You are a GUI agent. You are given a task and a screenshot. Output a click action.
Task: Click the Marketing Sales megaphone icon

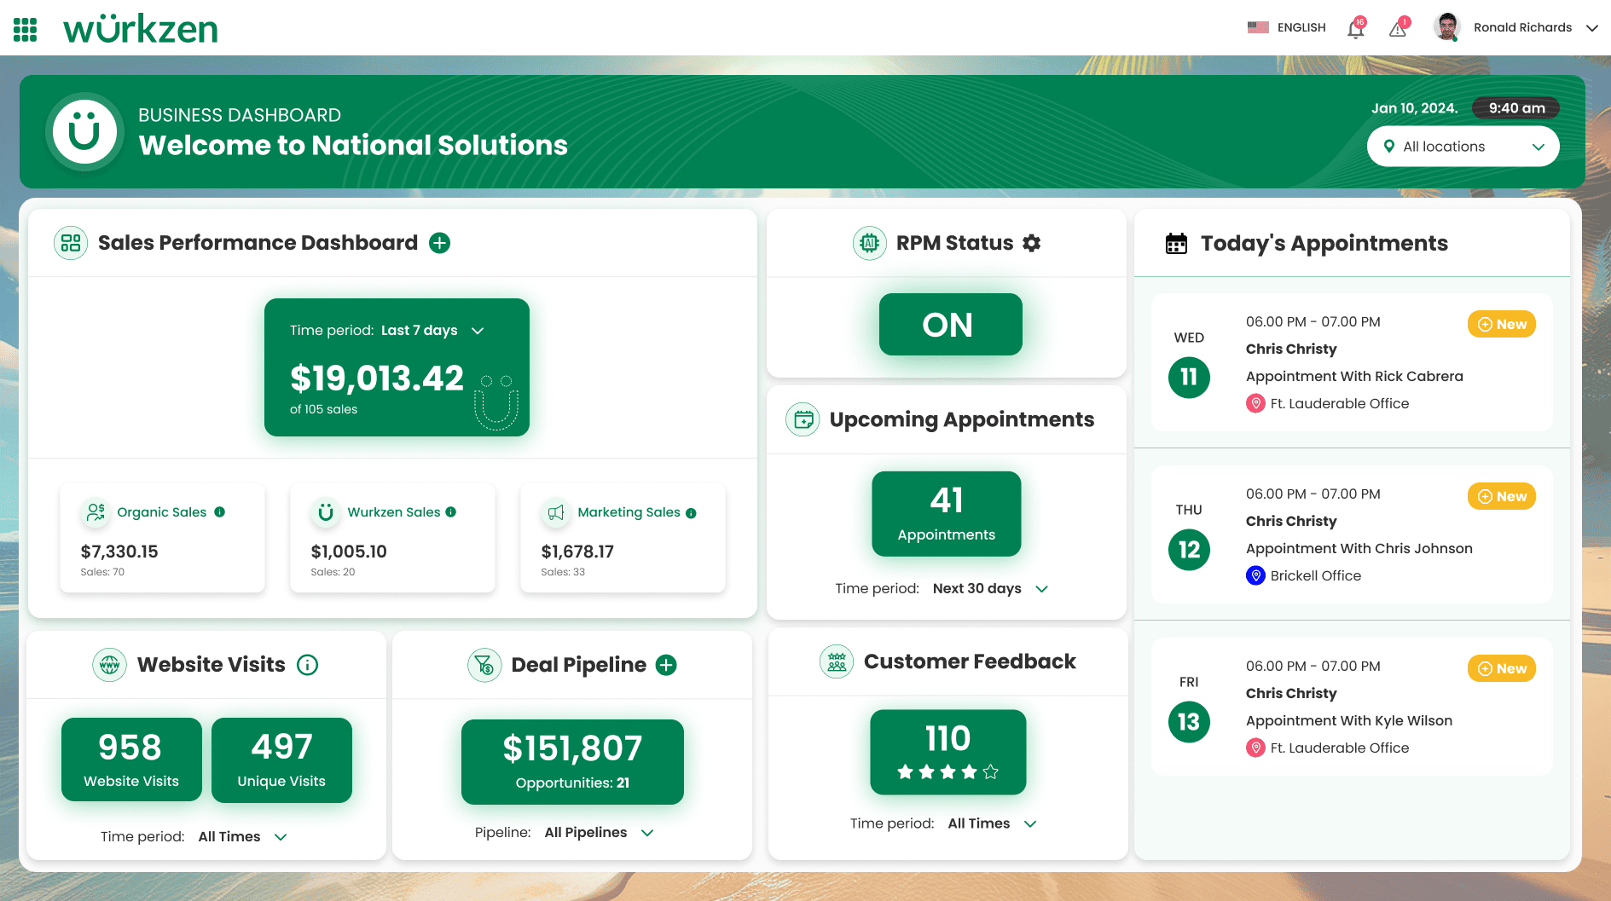point(556,512)
